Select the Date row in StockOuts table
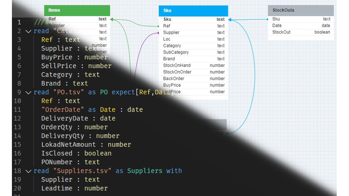The width and height of the screenshot is (349, 196). click(301, 26)
